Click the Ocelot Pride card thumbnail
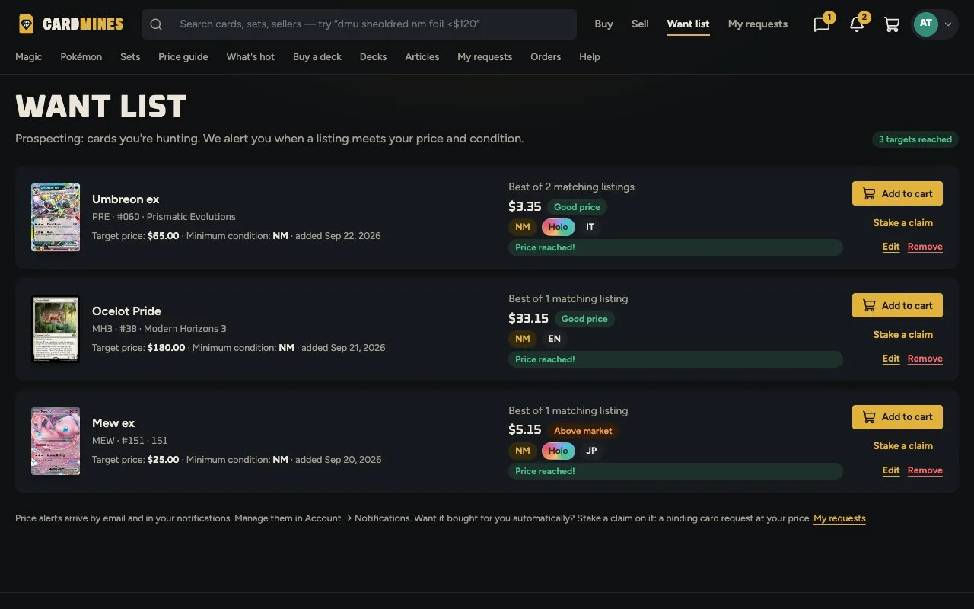Image resolution: width=974 pixels, height=609 pixels. [x=56, y=329]
